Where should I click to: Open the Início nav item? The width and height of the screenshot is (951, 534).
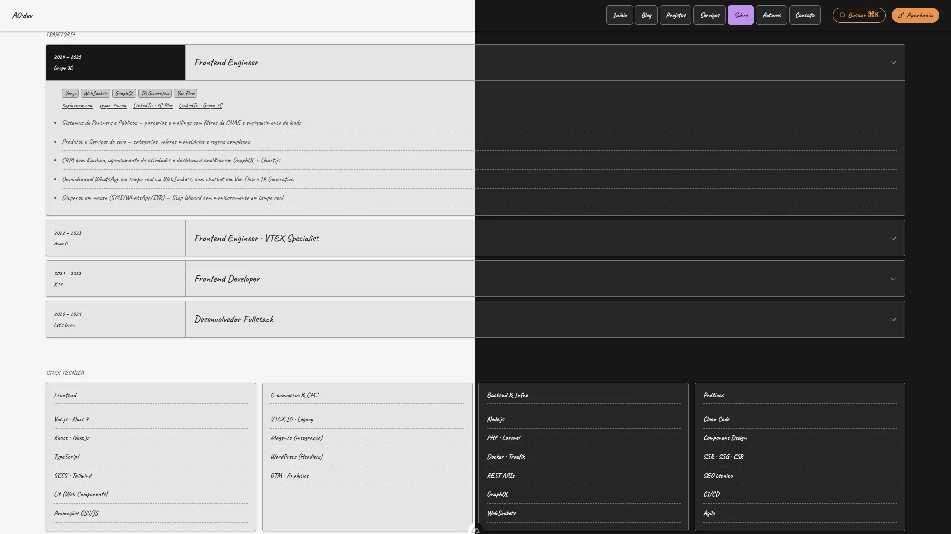[x=620, y=15]
